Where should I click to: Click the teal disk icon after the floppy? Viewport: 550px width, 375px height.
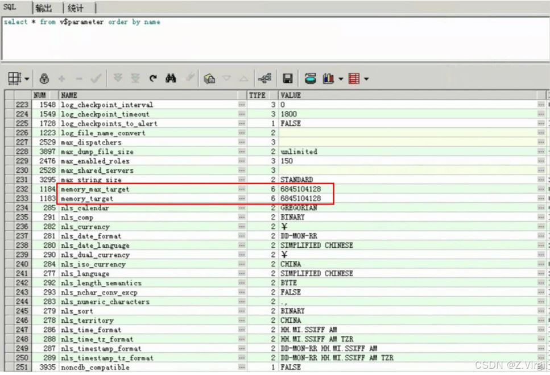[x=310, y=78]
